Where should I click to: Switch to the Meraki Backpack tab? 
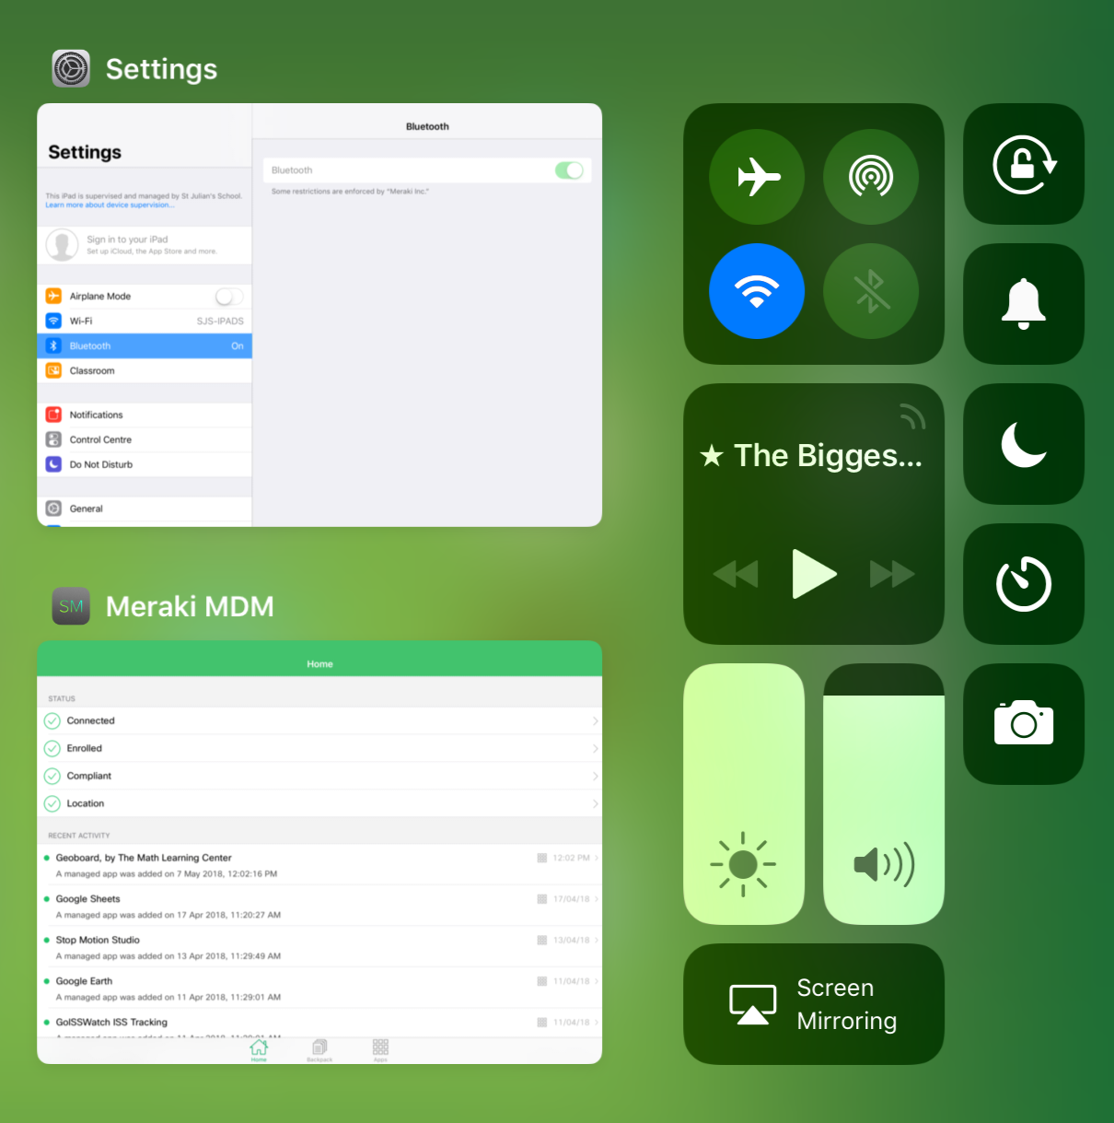pyautogui.click(x=319, y=1049)
